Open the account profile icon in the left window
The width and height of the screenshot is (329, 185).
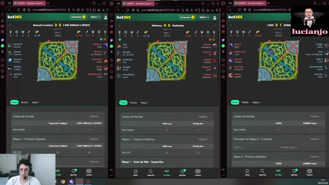tap(106, 17)
